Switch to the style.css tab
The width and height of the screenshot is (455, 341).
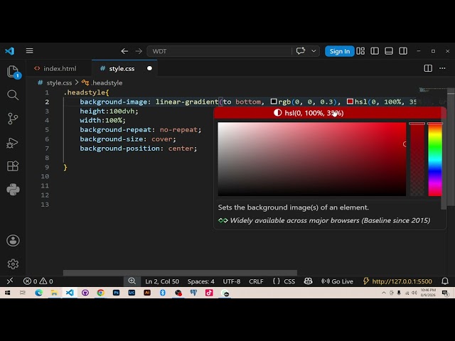tap(124, 68)
